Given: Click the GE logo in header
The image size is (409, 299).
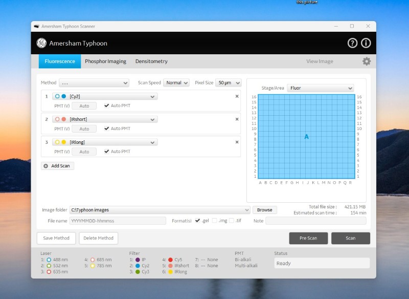Looking at the screenshot, I should (41, 43).
